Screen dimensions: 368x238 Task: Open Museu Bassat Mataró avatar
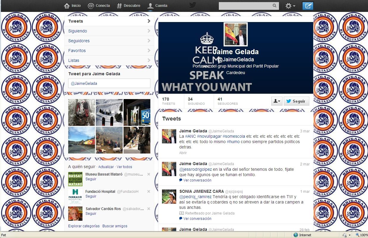[75, 179]
